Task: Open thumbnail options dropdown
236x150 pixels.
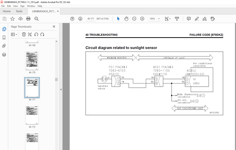Action: click(x=14, y=35)
